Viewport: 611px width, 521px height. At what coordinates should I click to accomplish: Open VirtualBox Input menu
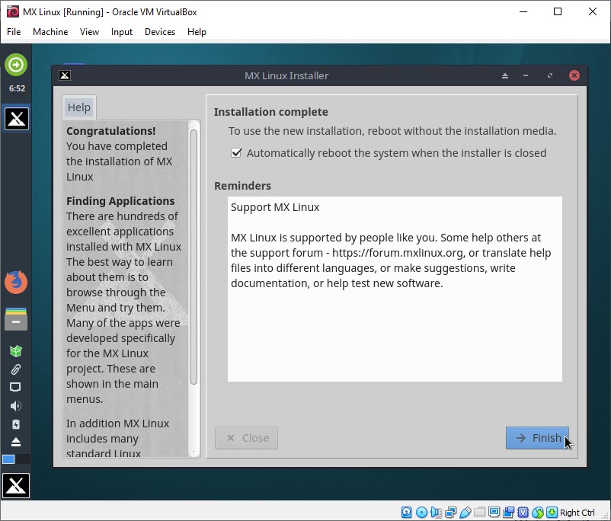click(x=122, y=32)
